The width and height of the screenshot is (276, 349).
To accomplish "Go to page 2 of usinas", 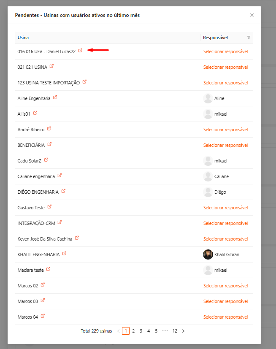I will coord(133,331).
